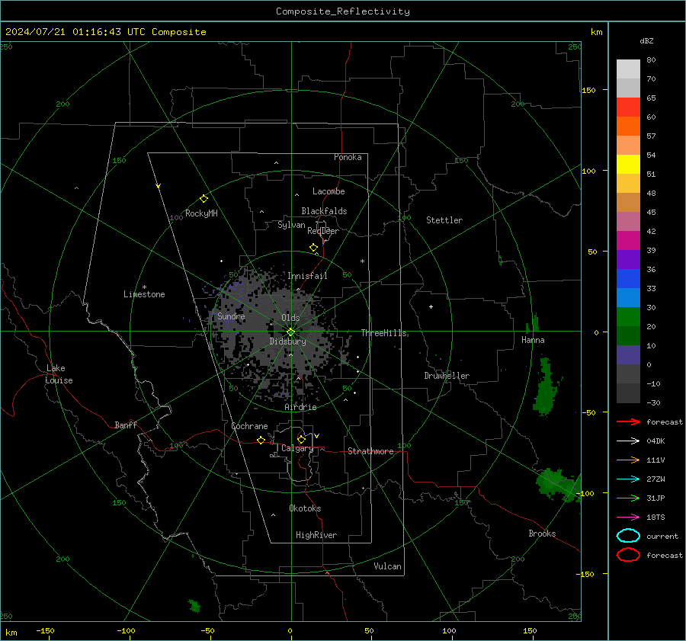Click the yellow radar-site diamond near Didsbury
Image resolution: width=686 pixels, height=641 pixels.
(290, 332)
